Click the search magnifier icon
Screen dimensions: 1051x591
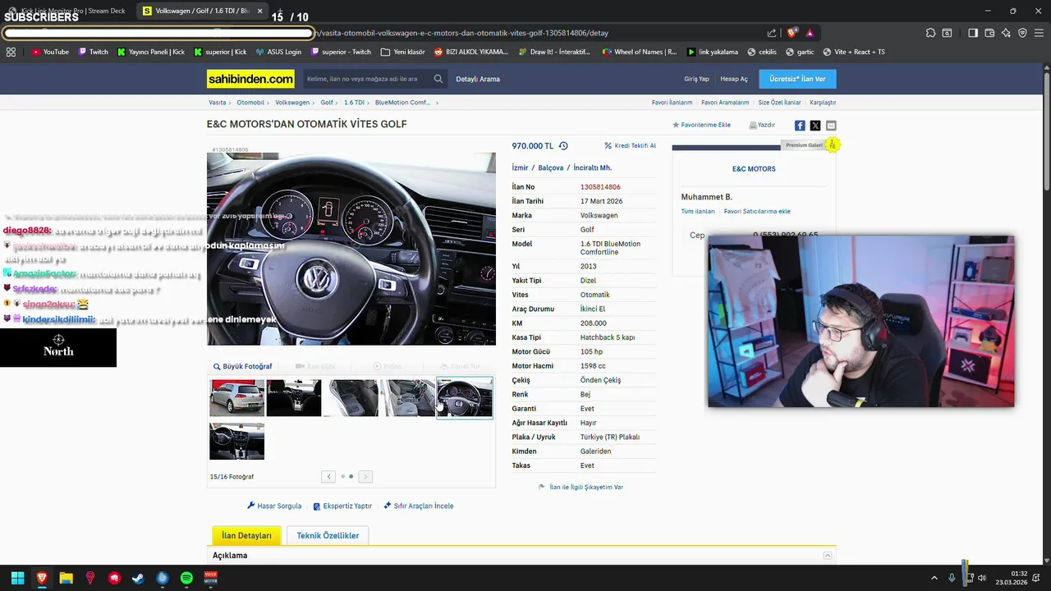pos(438,79)
